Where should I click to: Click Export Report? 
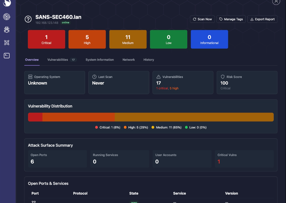262,19
